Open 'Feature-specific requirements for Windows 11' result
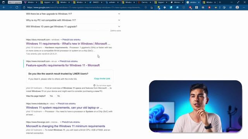This screenshot has height=139, width=248. point(63,65)
